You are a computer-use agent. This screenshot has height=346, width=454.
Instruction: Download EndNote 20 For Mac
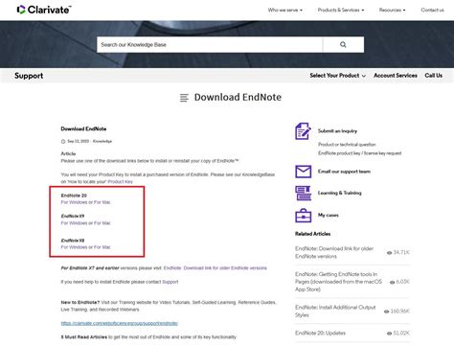tap(102, 202)
